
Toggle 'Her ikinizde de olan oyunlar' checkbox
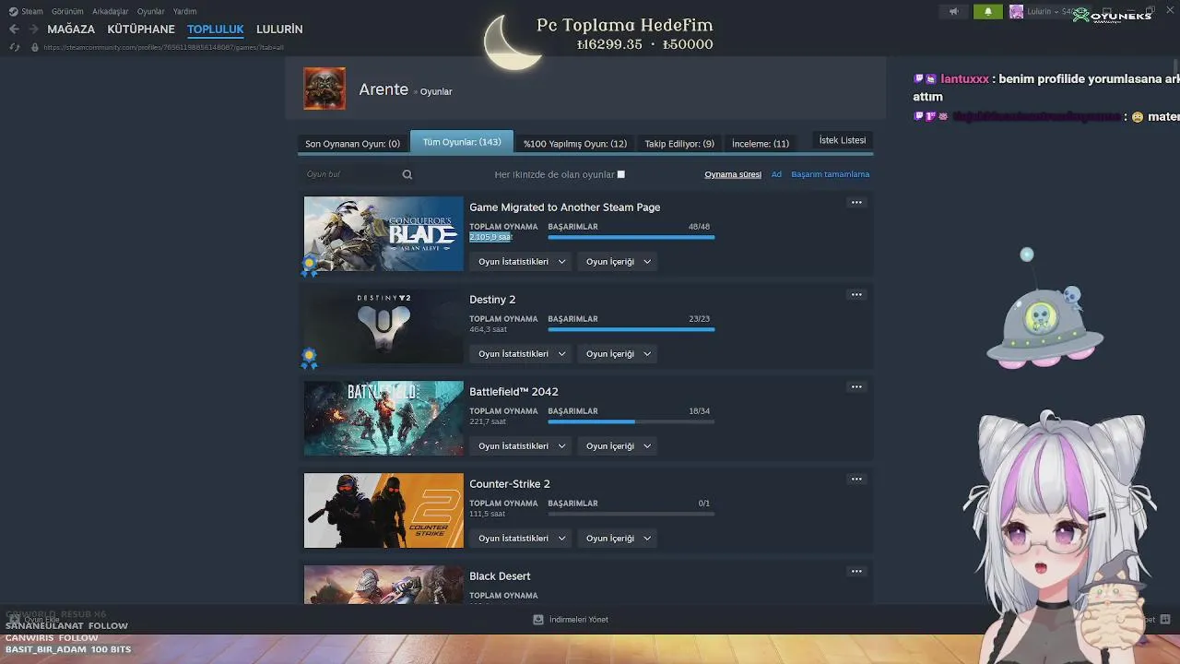[621, 174]
